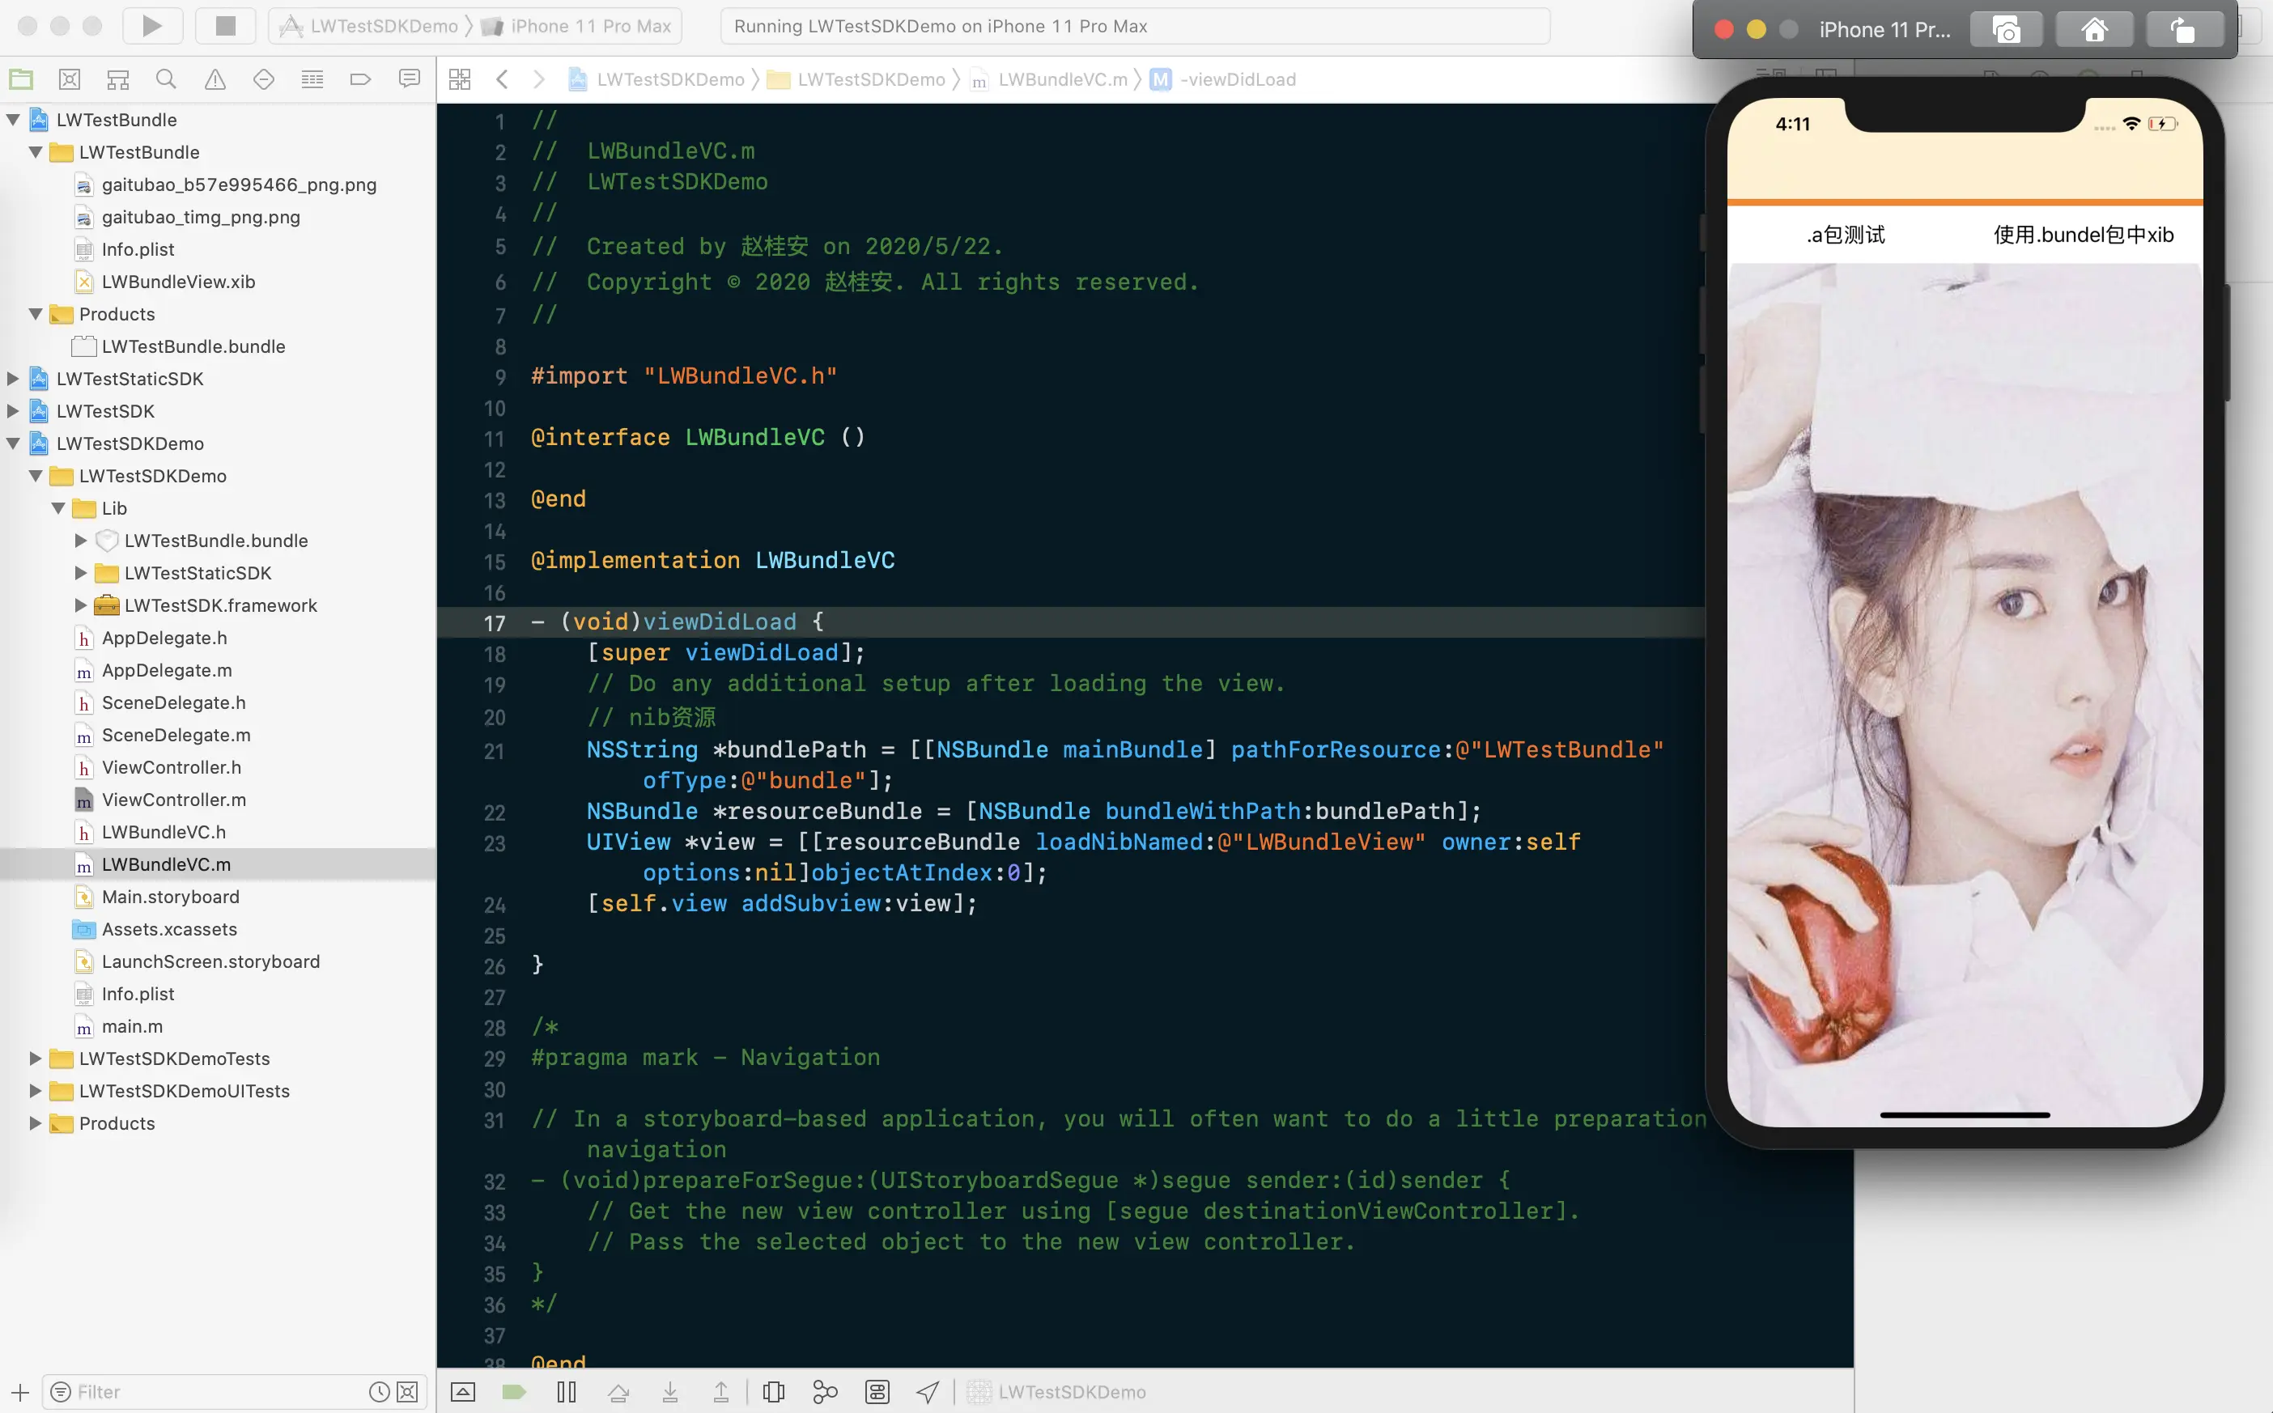Switch to the Find navigator
Image resolution: width=2273 pixels, height=1413 pixels.
click(167, 79)
